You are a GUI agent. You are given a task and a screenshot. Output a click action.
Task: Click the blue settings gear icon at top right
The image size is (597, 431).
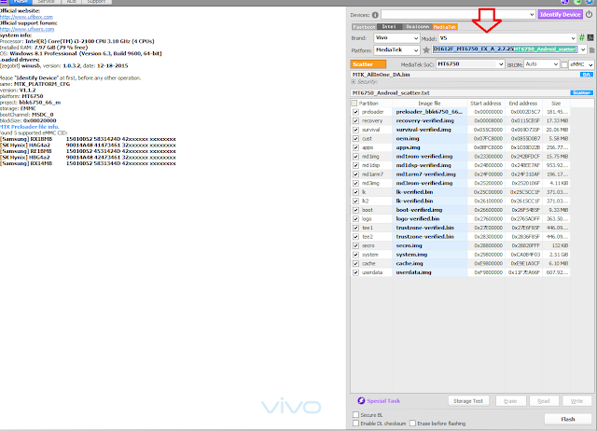(x=590, y=2)
